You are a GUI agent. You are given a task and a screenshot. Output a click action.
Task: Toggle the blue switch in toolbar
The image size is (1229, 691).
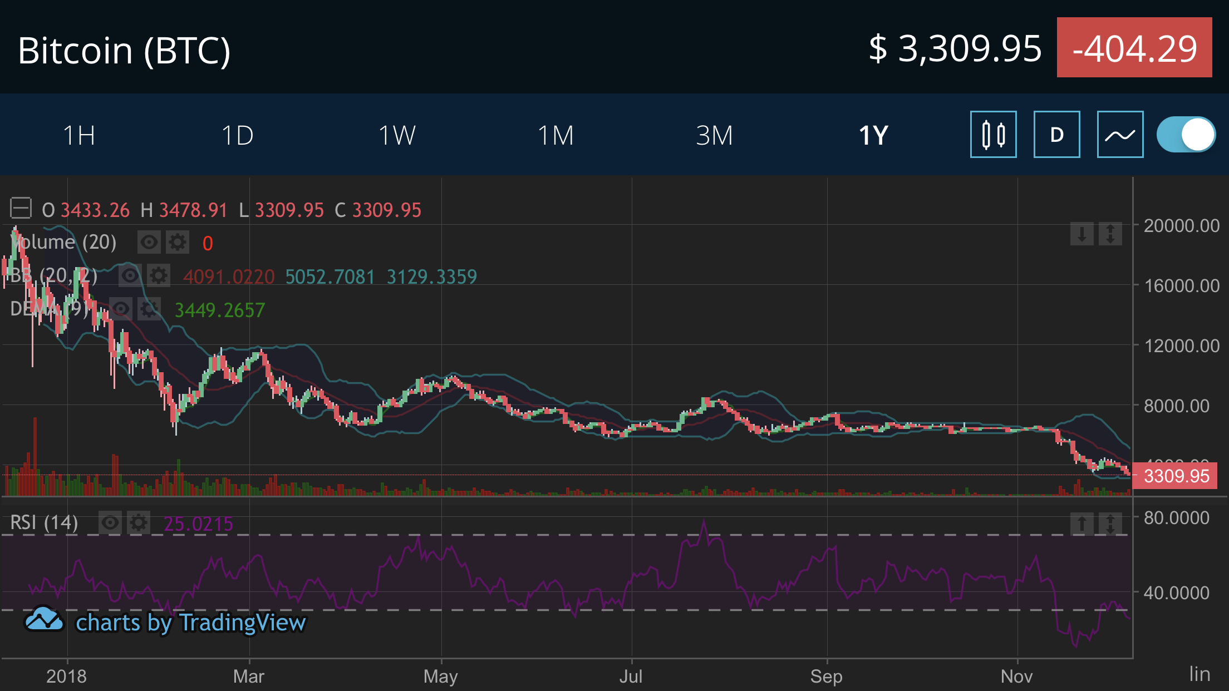click(1186, 135)
